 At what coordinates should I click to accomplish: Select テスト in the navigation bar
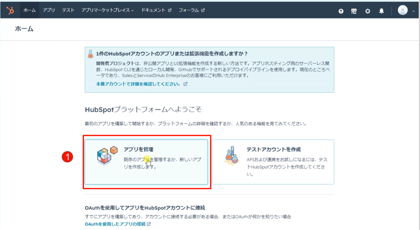click(x=68, y=10)
